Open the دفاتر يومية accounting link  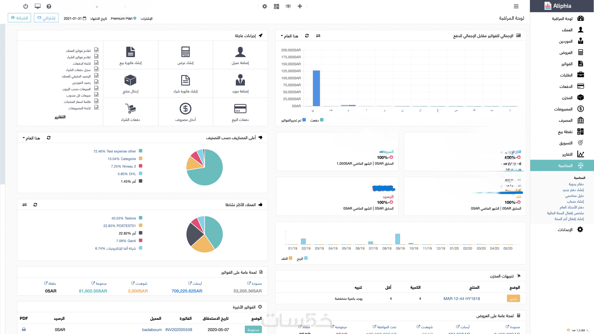click(576, 184)
